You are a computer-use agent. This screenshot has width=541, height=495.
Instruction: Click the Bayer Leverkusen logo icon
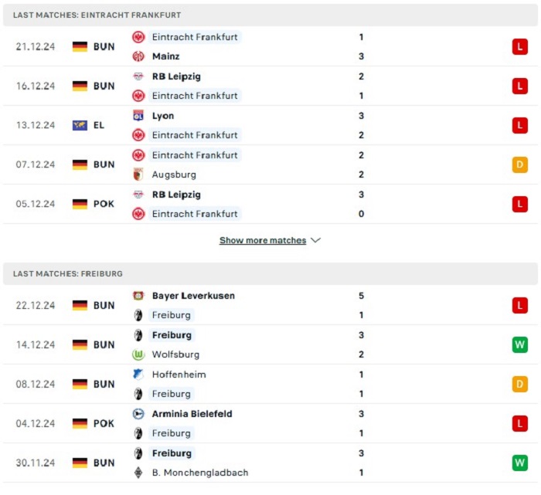coord(138,296)
